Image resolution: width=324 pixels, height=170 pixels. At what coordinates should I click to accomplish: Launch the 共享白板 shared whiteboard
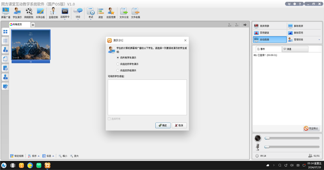click(40, 13)
